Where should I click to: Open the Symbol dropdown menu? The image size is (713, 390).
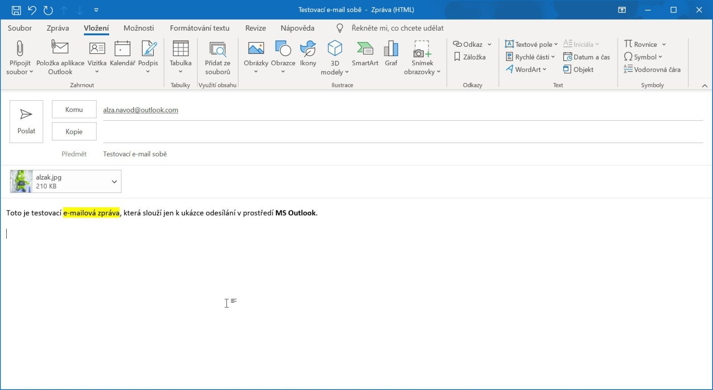(660, 57)
